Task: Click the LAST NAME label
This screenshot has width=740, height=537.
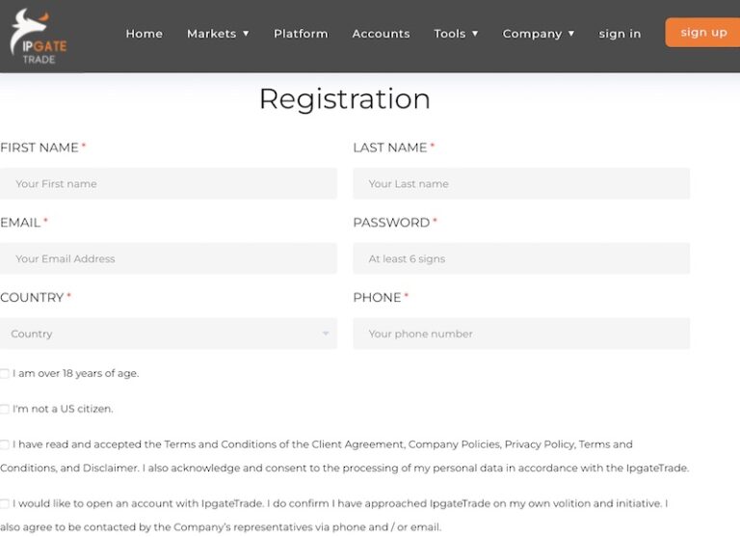Action: click(393, 148)
